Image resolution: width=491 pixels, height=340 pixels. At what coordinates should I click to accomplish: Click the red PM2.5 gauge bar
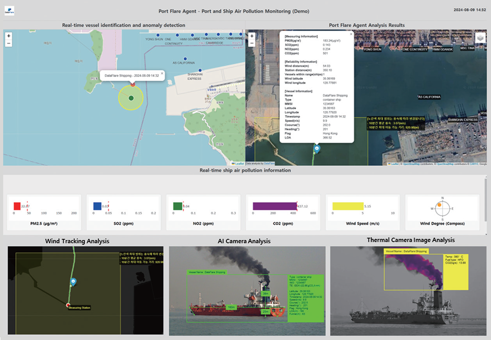(x=17, y=206)
